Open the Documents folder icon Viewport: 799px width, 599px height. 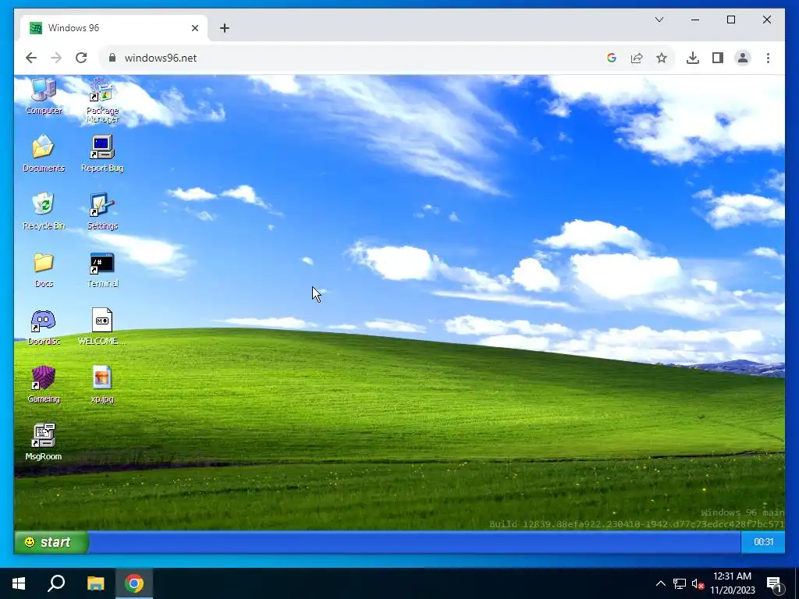[x=44, y=154]
